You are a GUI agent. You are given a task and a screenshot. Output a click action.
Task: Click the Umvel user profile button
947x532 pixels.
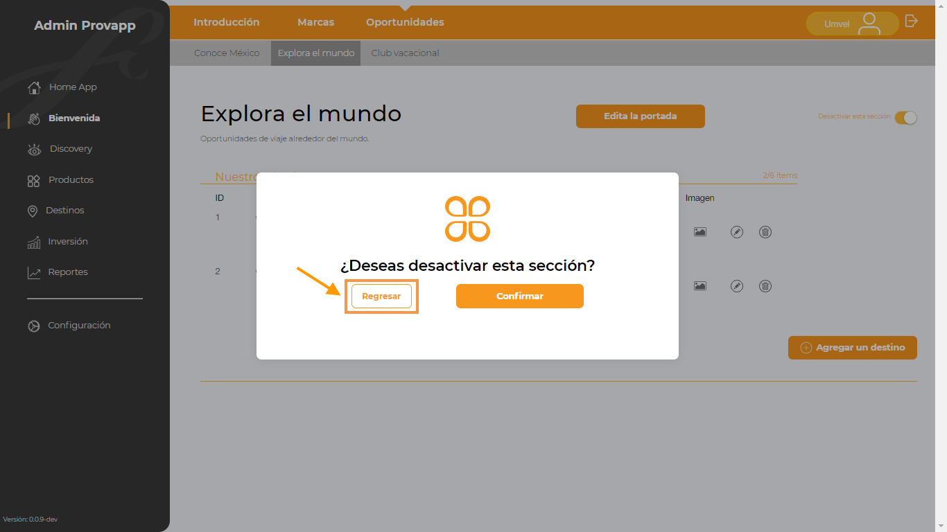(x=852, y=24)
